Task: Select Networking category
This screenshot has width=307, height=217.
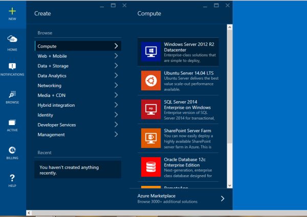Action: click(78, 85)
